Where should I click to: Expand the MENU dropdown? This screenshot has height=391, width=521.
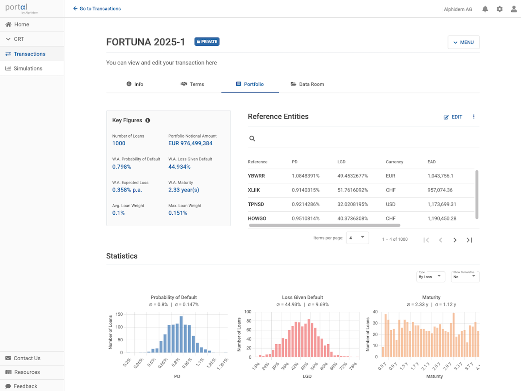[x=463, y=42]
